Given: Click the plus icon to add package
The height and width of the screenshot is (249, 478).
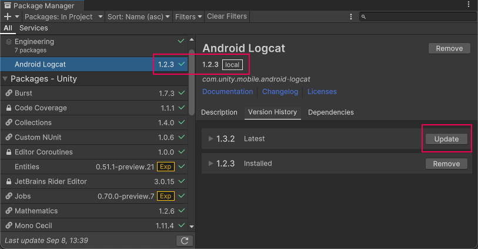Looking at the screenshot, I should [8, 16].
